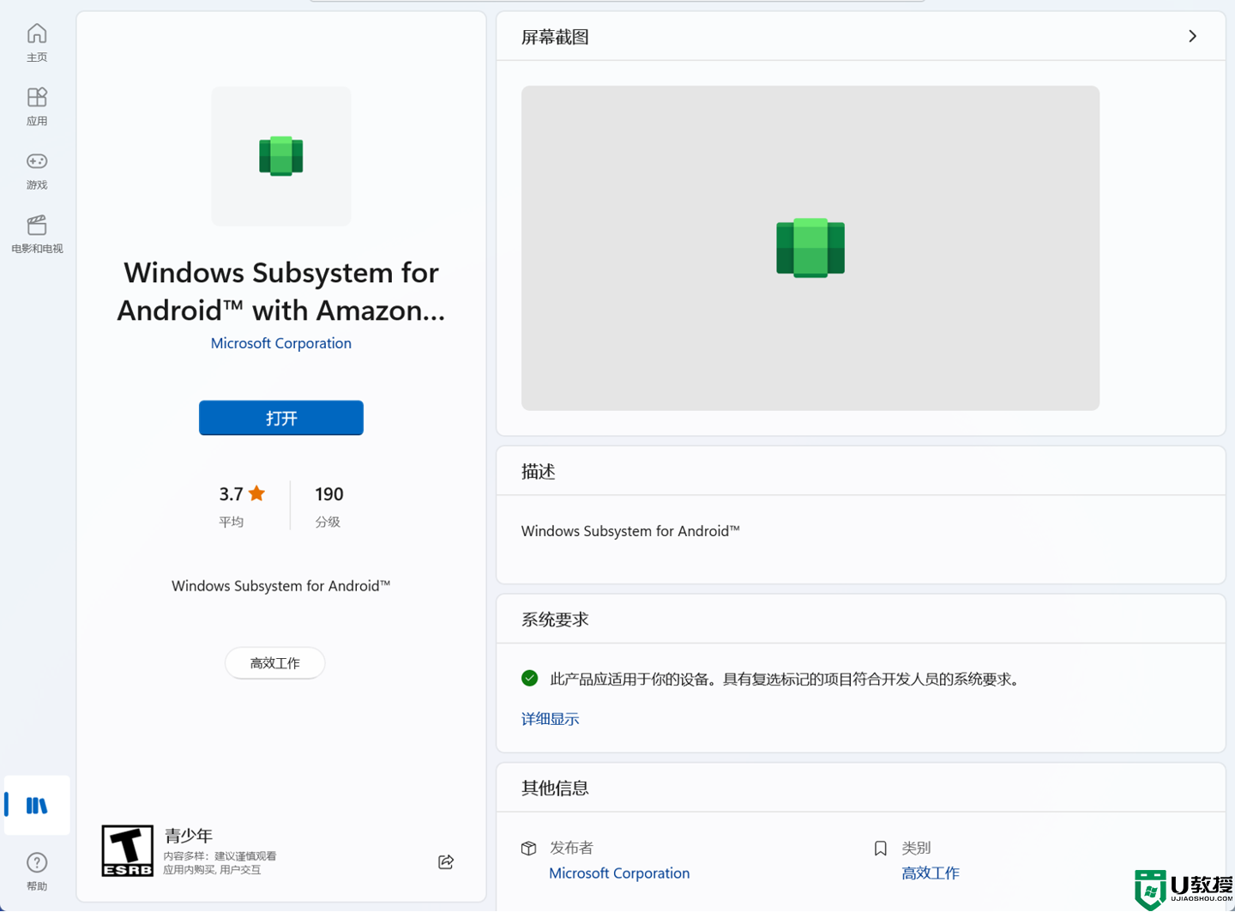Open the 应用 apps section
Screen dimensions: 1235x912
pyautogui.click(x=37, y=106)
